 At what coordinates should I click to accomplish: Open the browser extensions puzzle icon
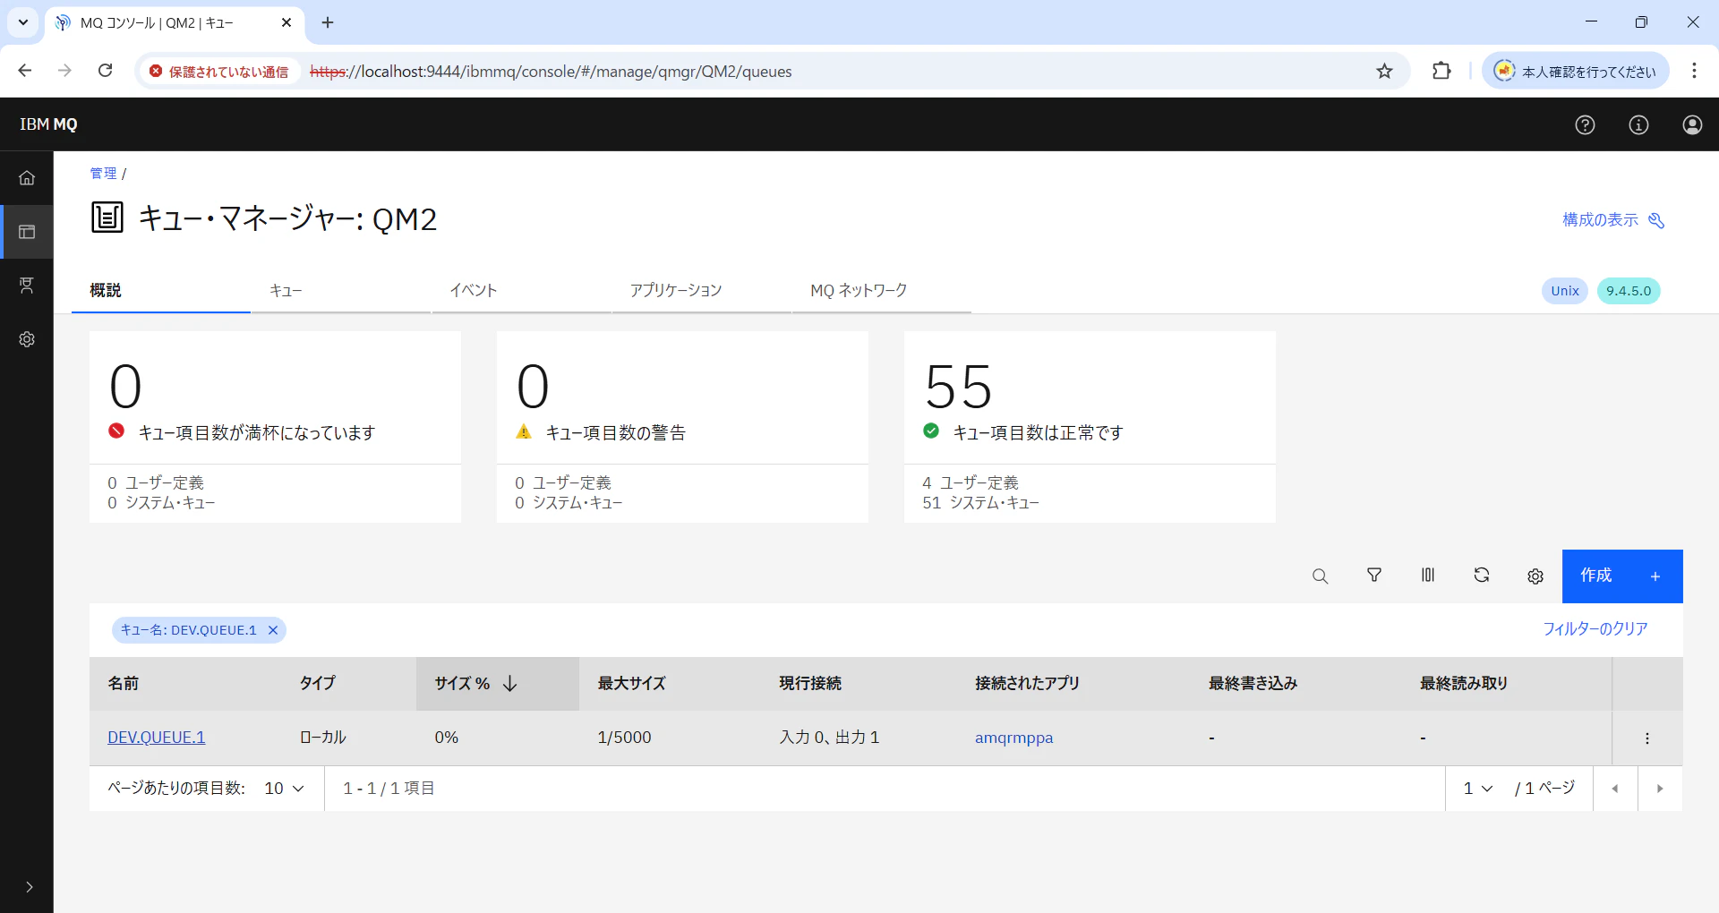click(1441, 71)
